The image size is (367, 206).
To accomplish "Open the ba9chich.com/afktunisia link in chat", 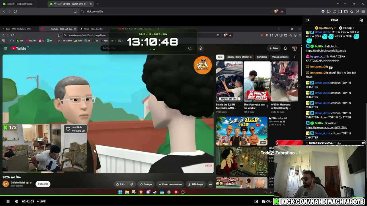I will tap(326, 51).
